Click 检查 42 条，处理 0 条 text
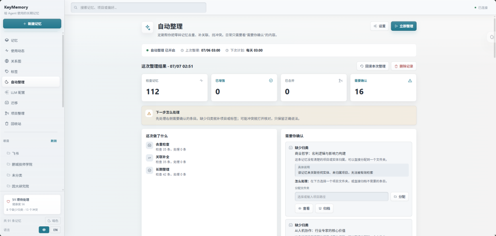496x236 pixels. (171, 174)
